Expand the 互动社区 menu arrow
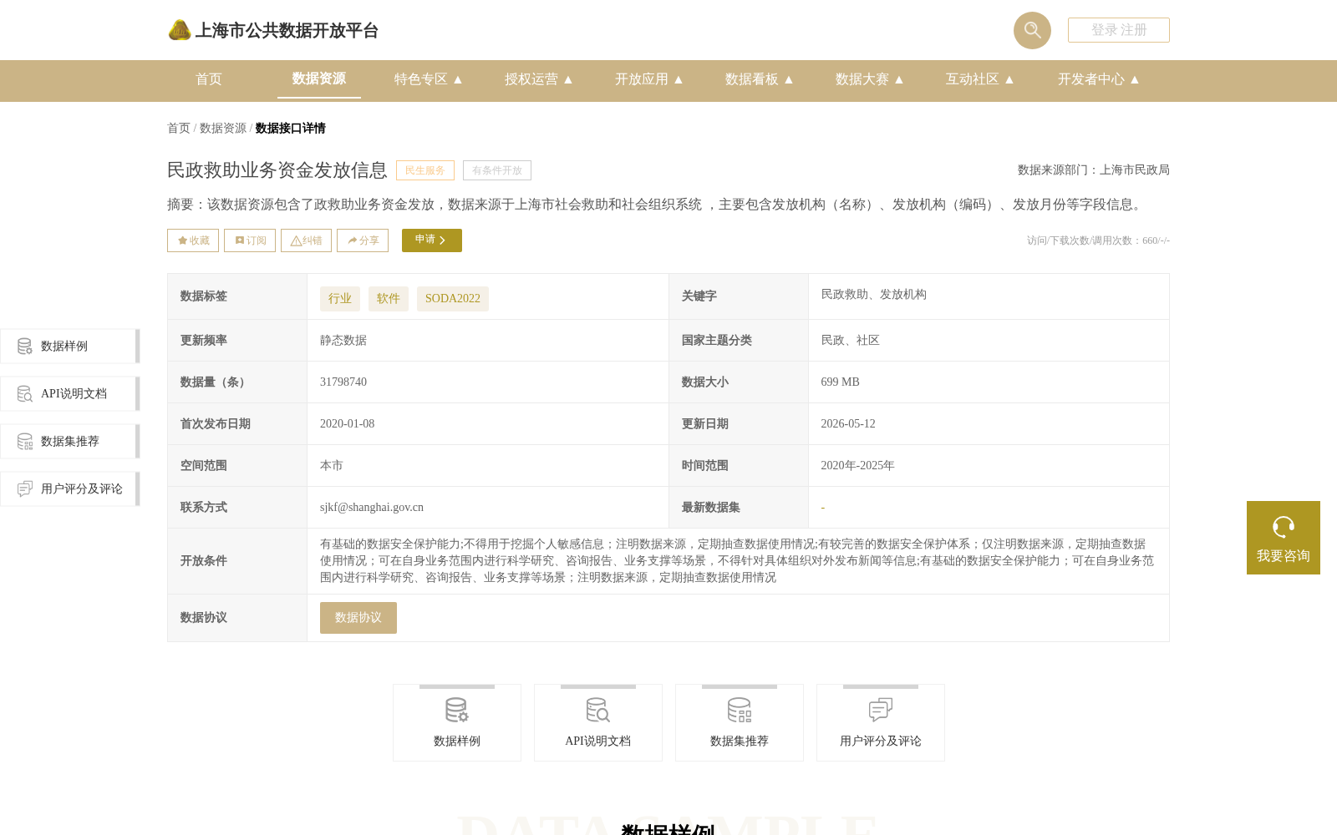 [x=1009, y=79]
